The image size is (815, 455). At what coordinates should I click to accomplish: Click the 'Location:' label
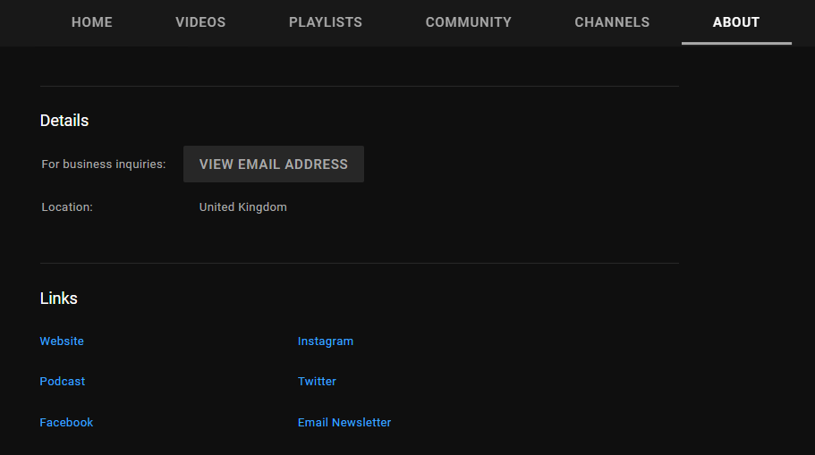pyautogui.click(x=67, y=207)
